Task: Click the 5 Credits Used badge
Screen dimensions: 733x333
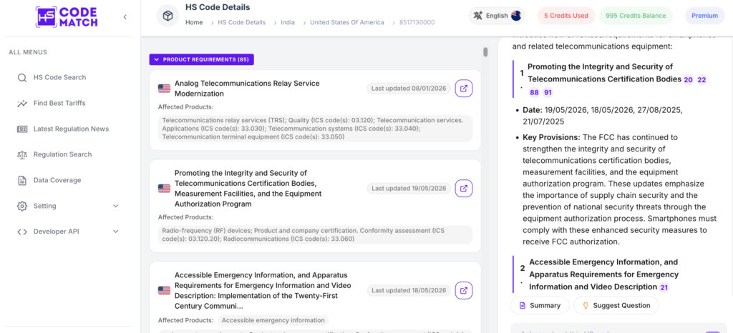Action: [566, 16]
